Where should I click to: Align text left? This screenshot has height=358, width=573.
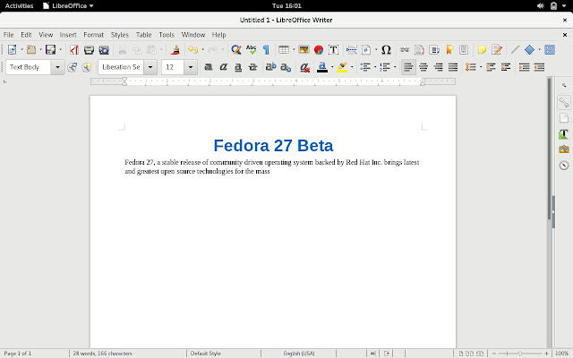[408, 67]
